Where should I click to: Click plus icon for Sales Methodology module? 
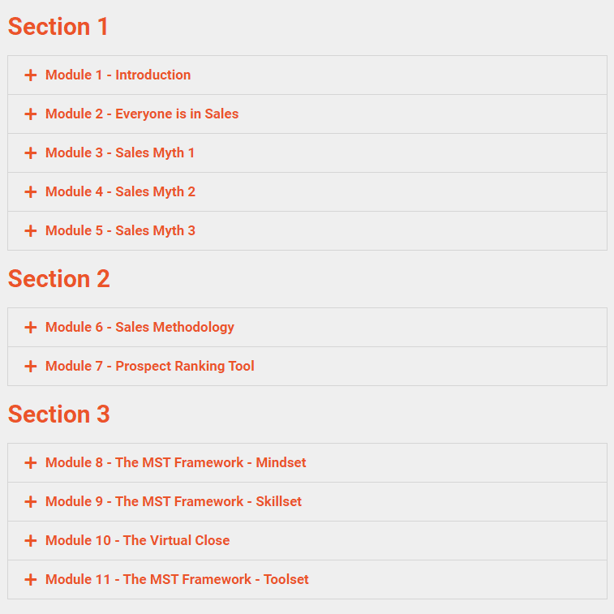pos(31,328)
